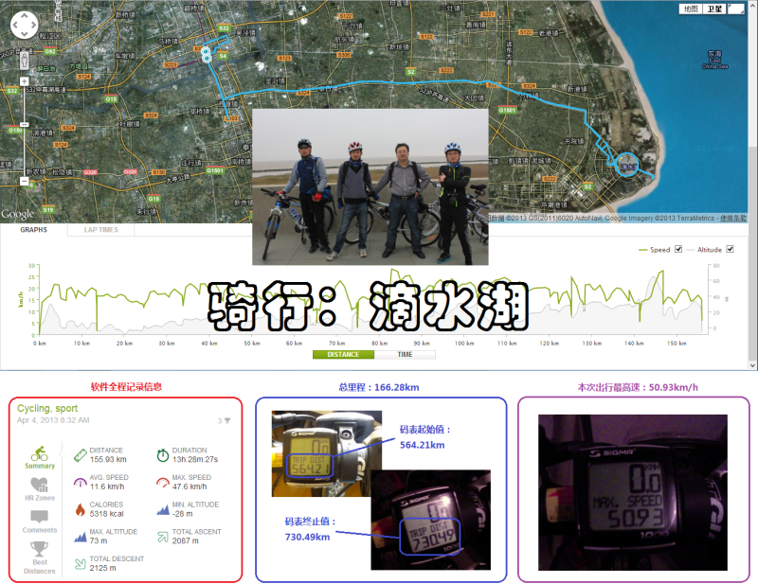The width and height of the screenshot is (758, 584).
Task: Switch to the LAP TIMES tab
Action: tap(101, 229)
